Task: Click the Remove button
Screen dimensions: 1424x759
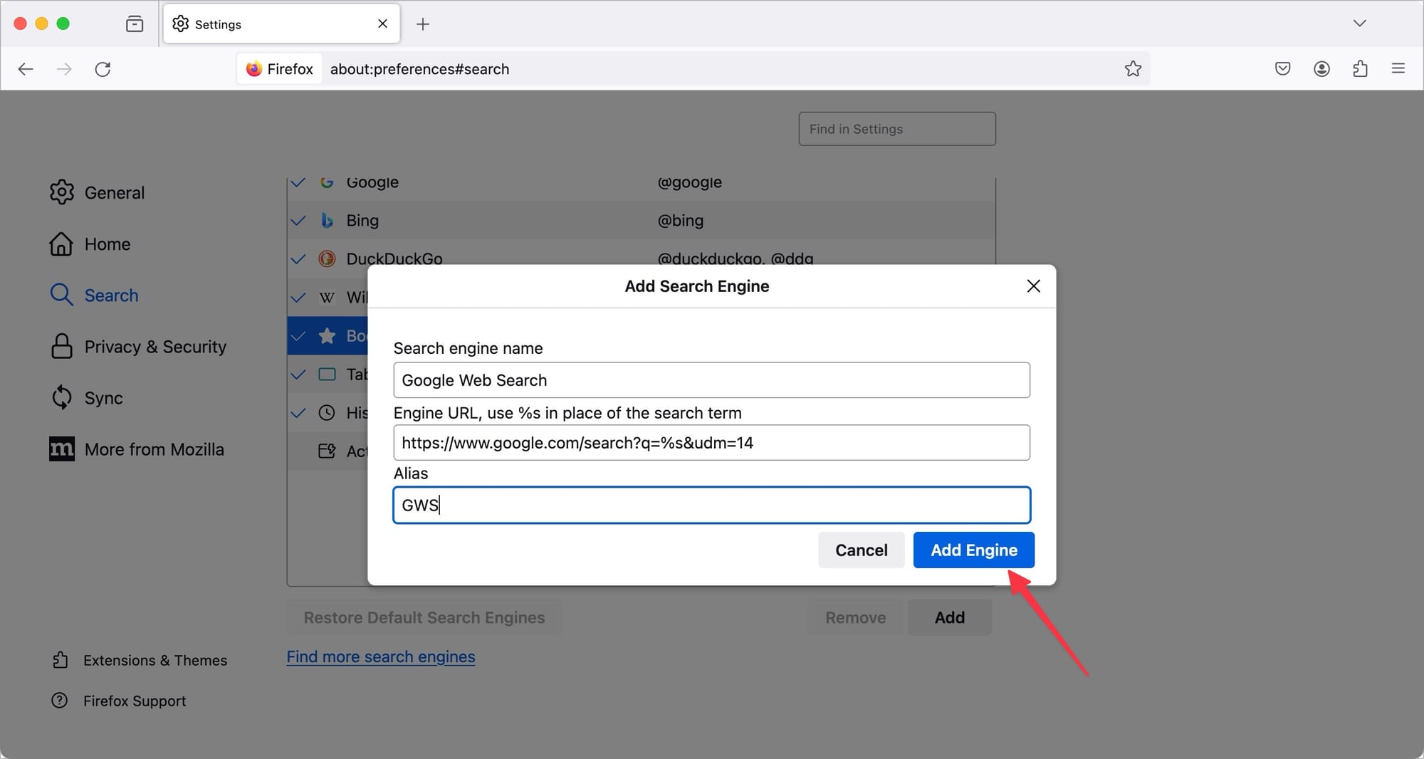Action: pyautogui.click(x=855, y=617)
